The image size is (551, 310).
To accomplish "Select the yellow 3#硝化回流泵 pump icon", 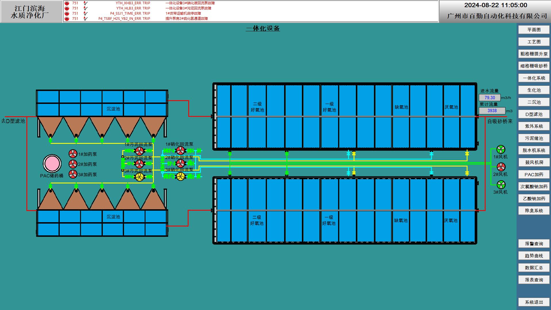I will [x=181, y=176].
